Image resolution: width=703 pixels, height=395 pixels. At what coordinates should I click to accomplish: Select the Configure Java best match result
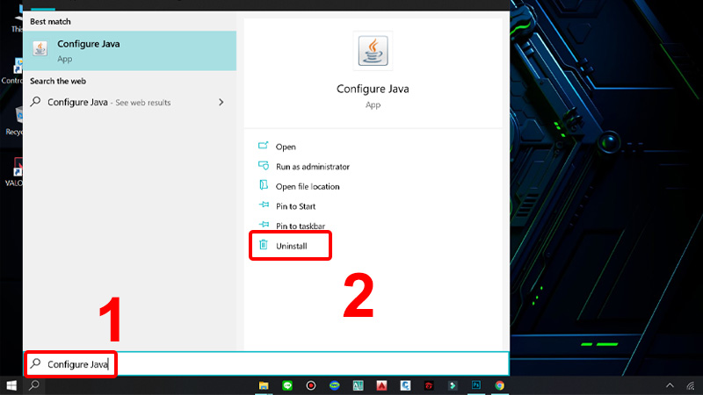point(129,51)
